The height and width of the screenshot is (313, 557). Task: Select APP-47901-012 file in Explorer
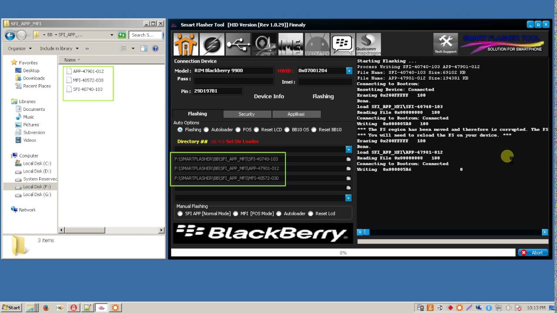click(88, 71)
